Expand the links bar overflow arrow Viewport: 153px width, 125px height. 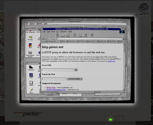tap(124, 41)
